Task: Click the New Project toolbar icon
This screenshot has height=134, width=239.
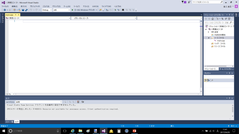Action: [x=14, y=10]
